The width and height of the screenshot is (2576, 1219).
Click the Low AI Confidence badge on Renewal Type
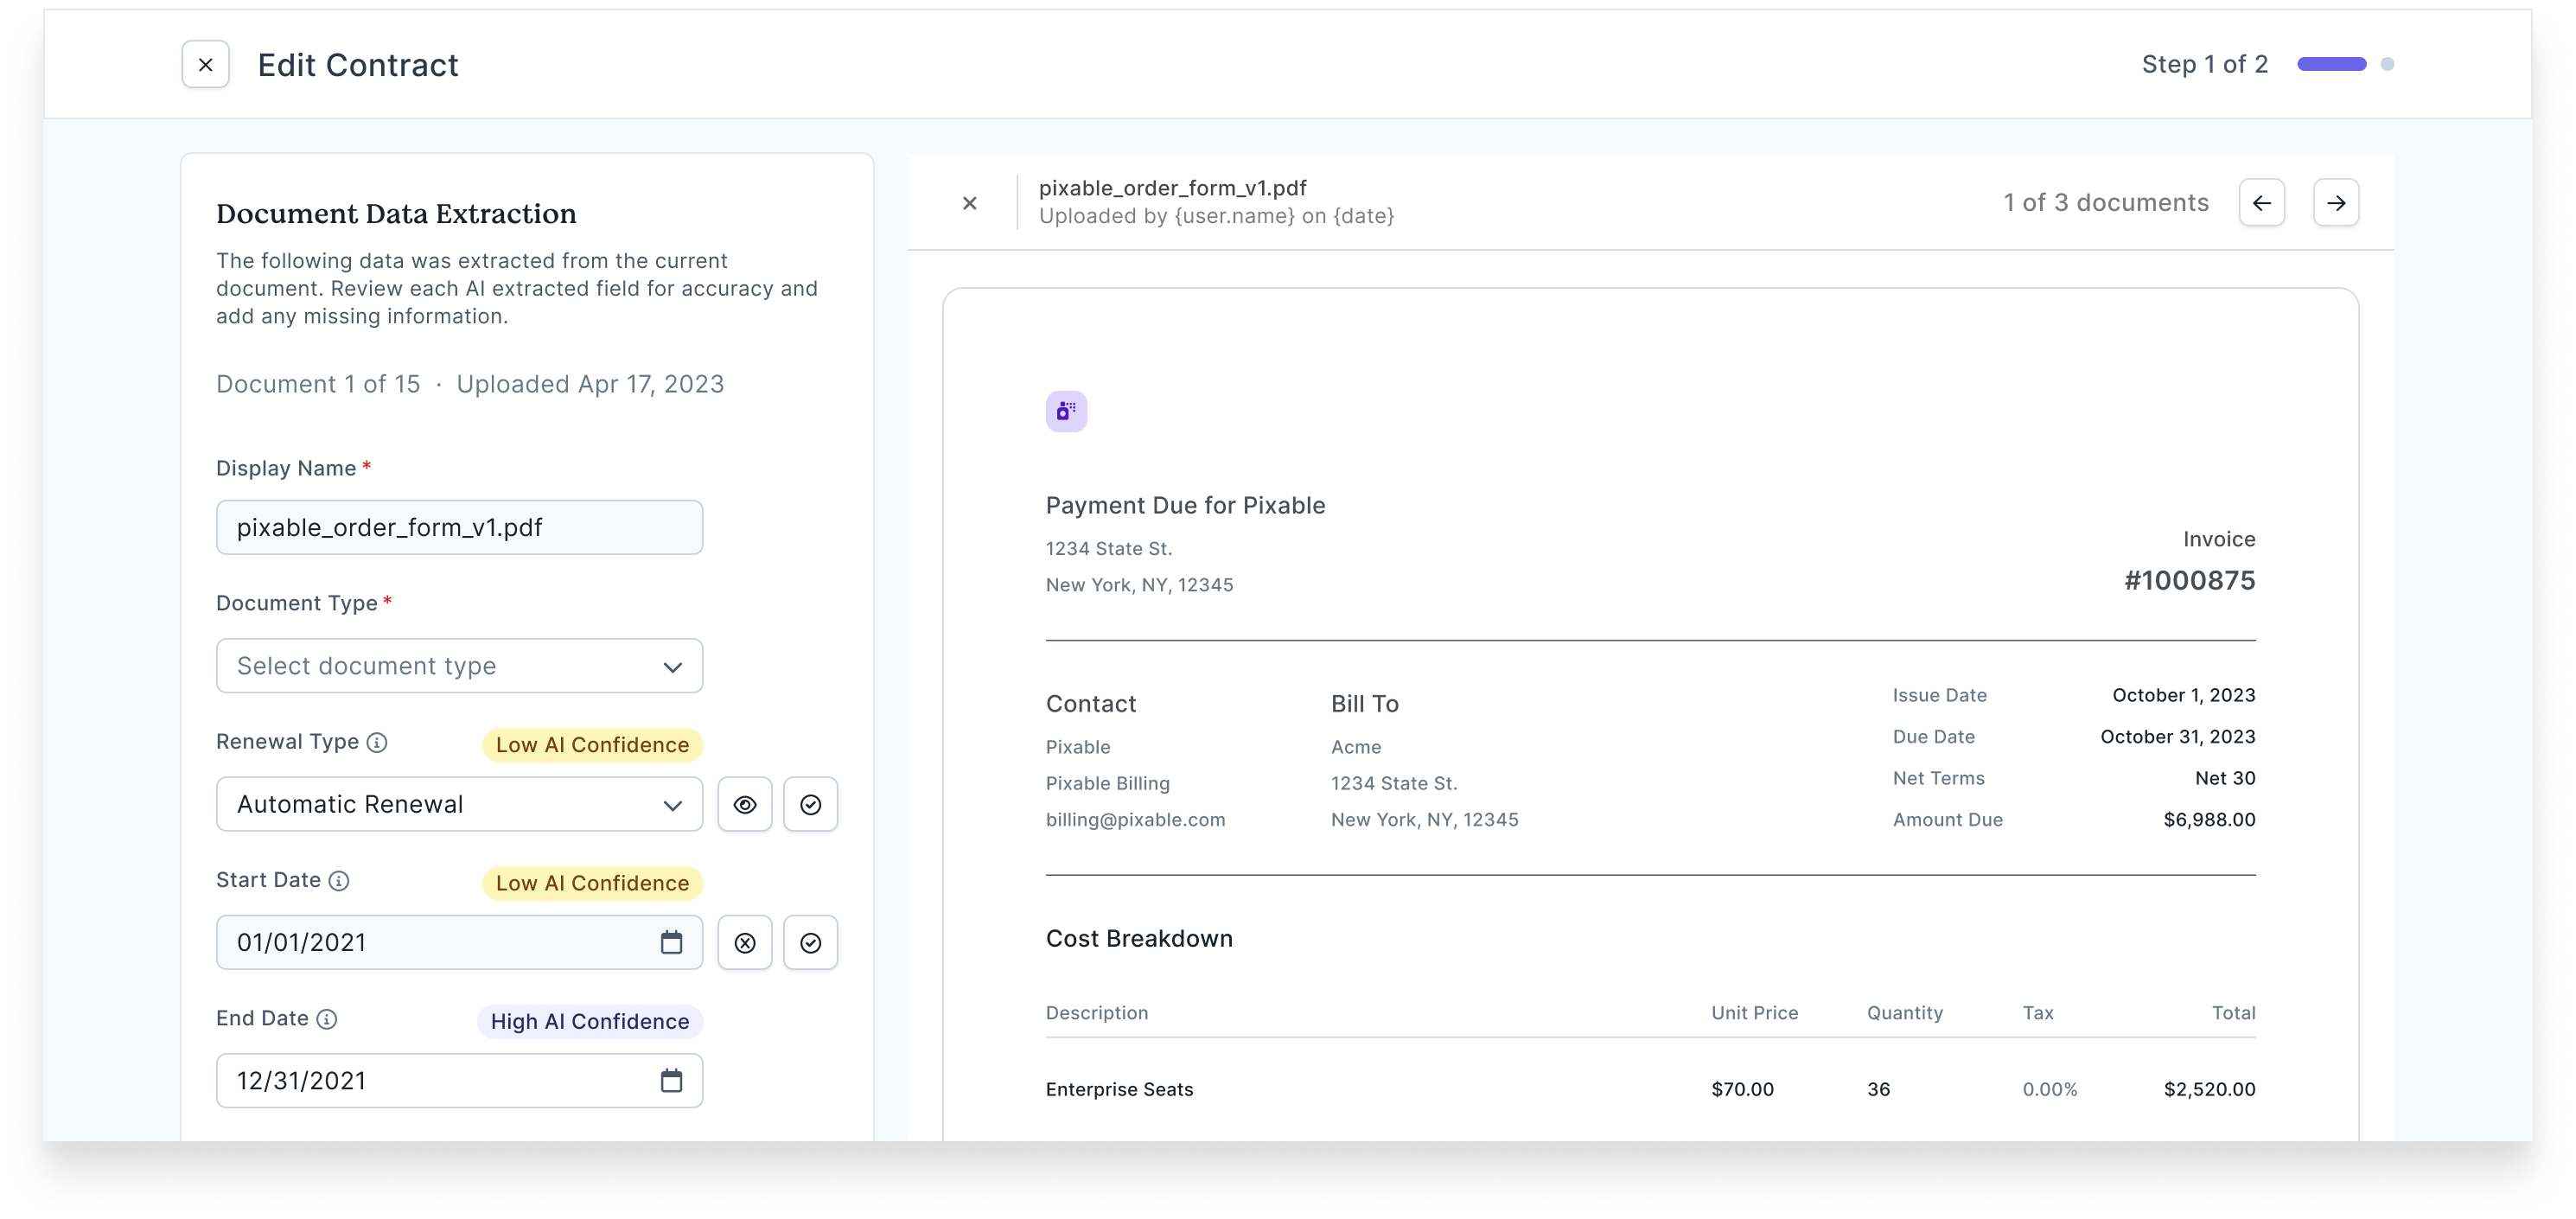coord(591,744)
